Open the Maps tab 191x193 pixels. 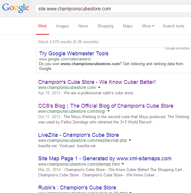click(x=128, y=26)
